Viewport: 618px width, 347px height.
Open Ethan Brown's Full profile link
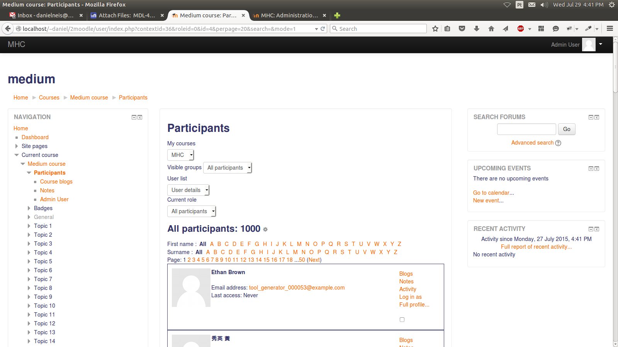pyautogui.click(x=414, y=305)
